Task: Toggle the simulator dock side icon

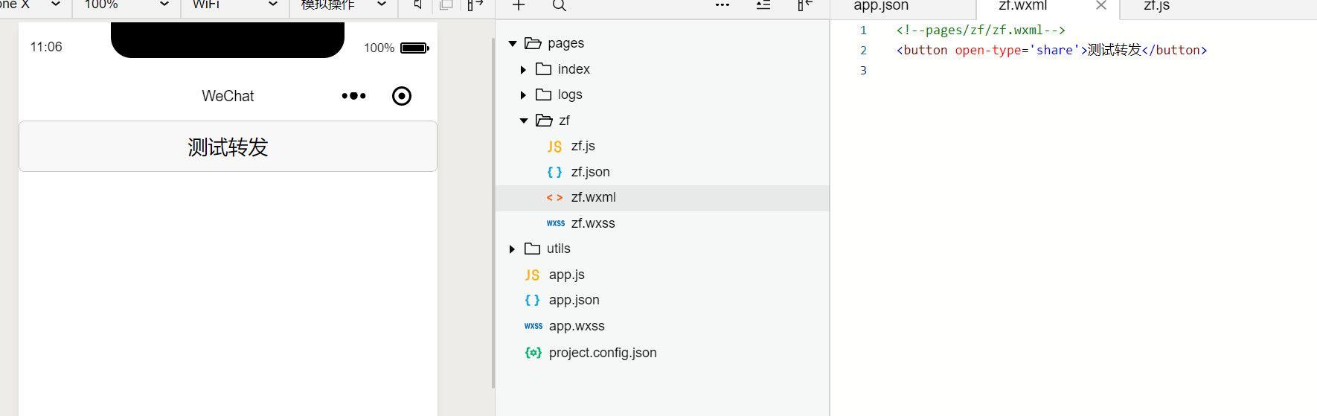Action: tap(475, 5)
